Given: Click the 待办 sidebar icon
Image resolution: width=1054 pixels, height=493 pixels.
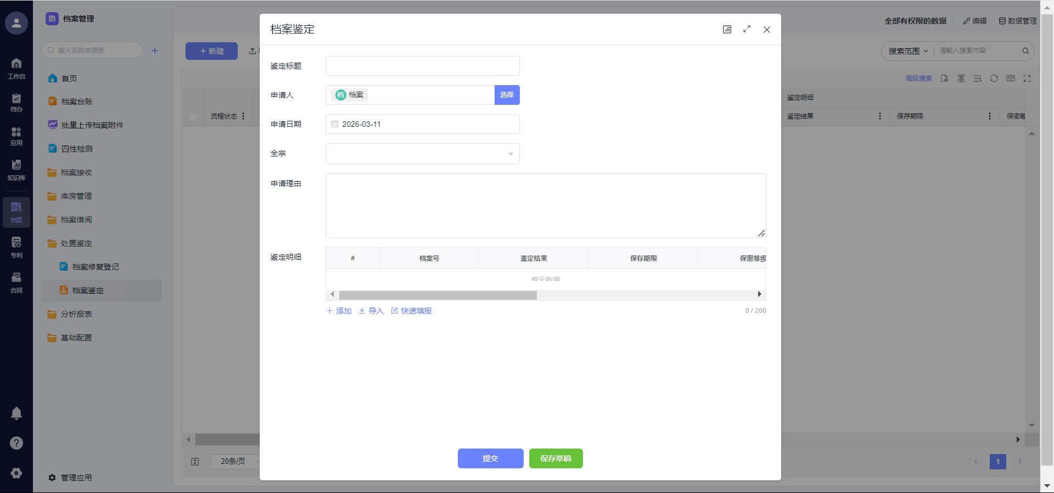Looking at the screenshot, I should (x=16, y=102).
